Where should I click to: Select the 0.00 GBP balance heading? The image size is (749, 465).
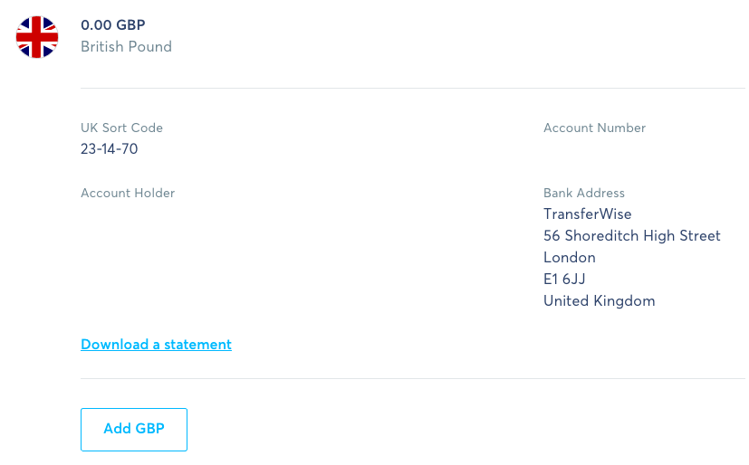[112, 24]
